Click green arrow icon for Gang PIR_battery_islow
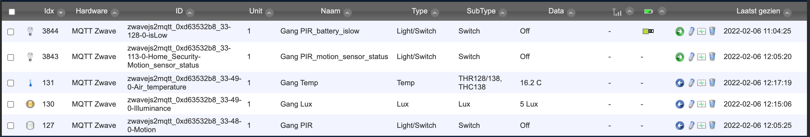The width and height of the screenshot is (810, 137). point(680,31)
